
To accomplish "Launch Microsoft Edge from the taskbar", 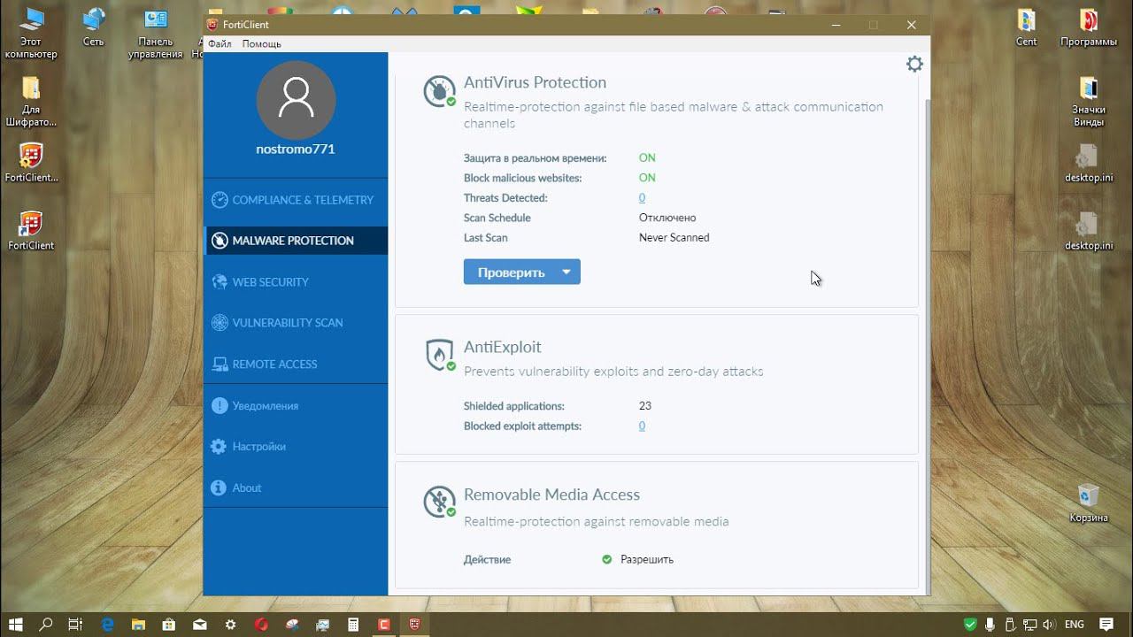I will point(108,624).
